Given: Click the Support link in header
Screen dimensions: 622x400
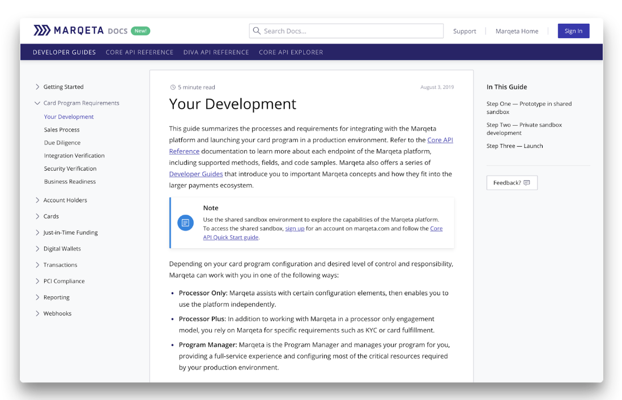Looking at the screenshot, I should click(465, 31).
